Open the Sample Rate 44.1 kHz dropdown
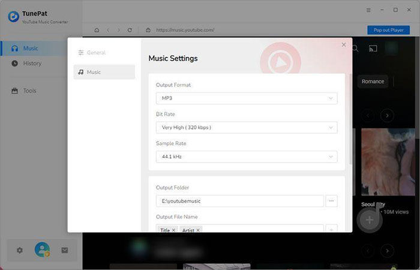420x270 pixels. [x=247, y=157]
